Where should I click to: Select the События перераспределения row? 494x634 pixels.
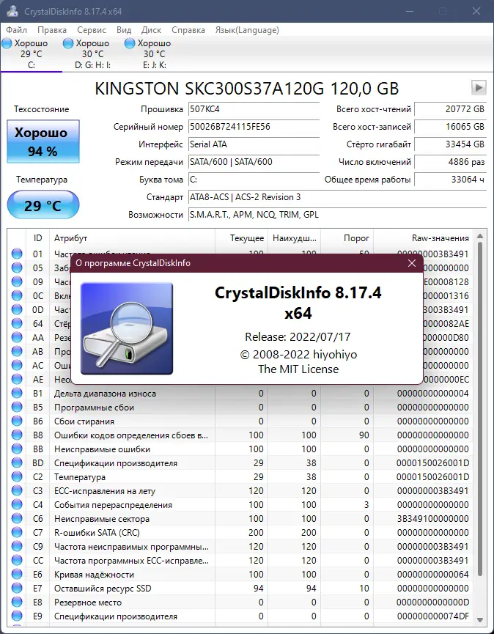click(x=240, y=505)
